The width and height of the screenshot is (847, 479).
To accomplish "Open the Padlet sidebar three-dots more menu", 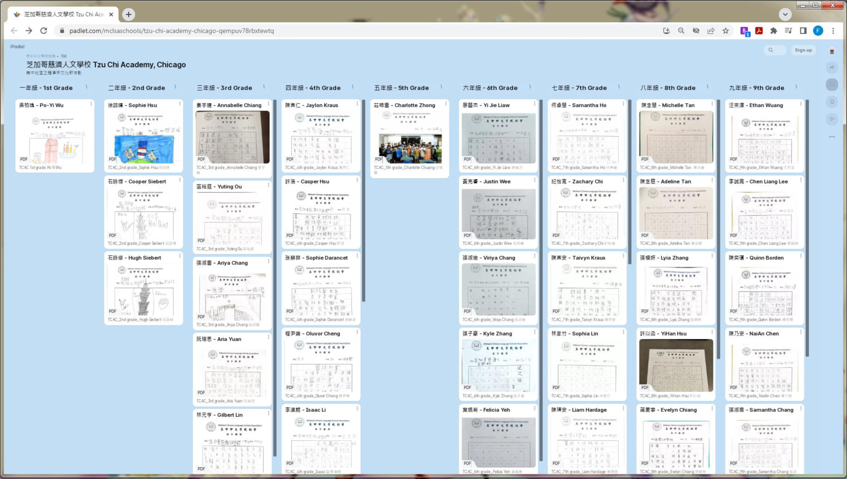I will pos(832,137).
